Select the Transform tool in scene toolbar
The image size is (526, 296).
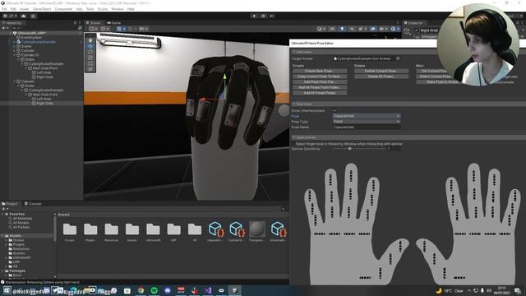[x=90, y=69]
